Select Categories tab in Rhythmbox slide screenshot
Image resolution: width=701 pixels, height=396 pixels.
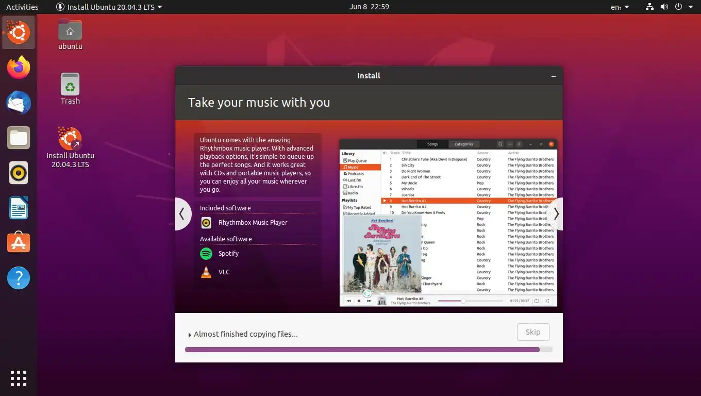[464, 144]
